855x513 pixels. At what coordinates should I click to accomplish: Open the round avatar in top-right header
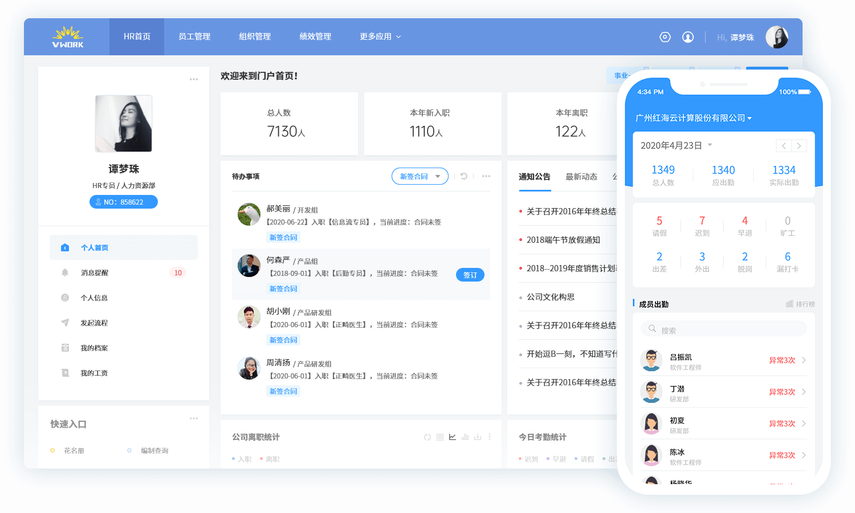[777, 37]
